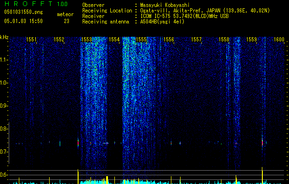Click the Receiving Location label
The width and height of the screenshot is (289, 184).
107,11
